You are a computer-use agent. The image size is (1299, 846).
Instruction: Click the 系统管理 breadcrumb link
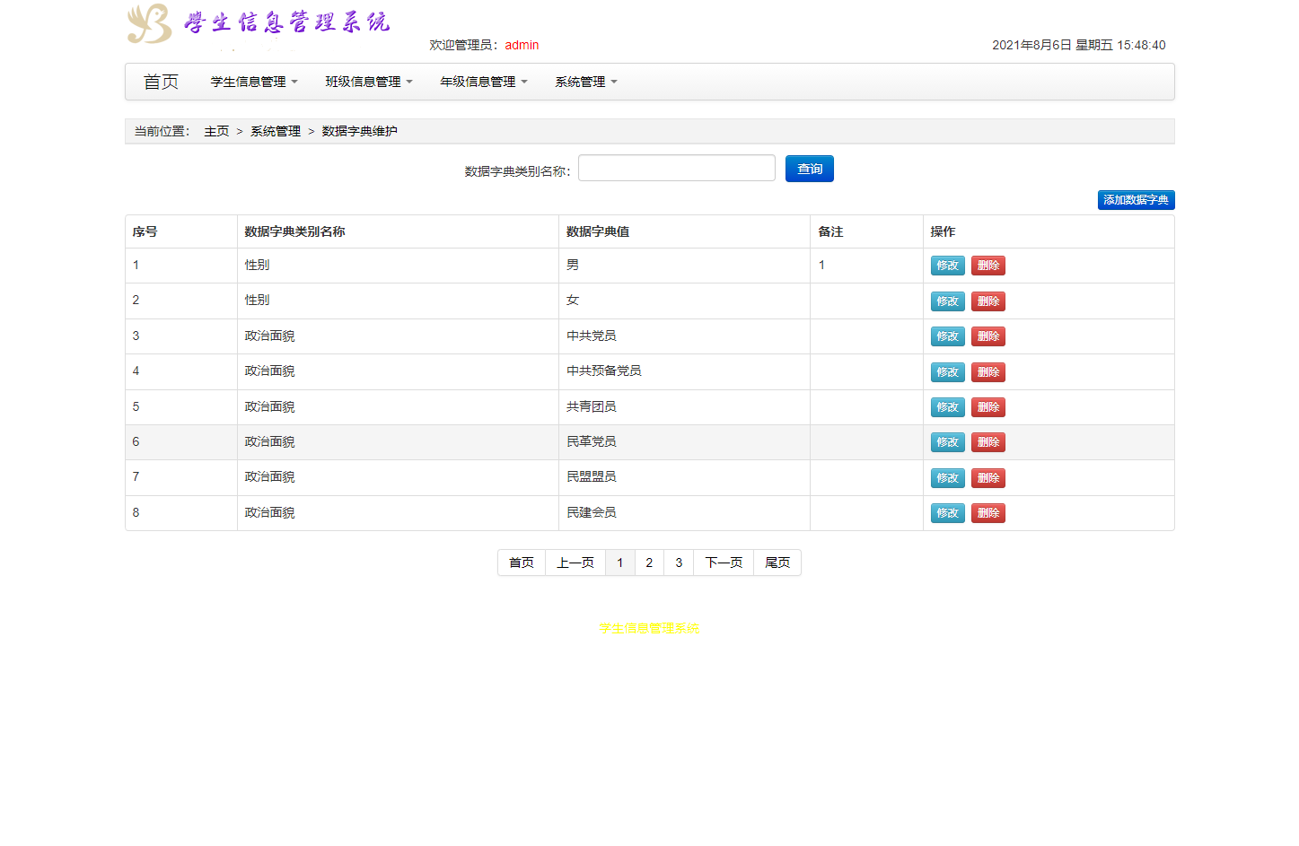point(275,130)
